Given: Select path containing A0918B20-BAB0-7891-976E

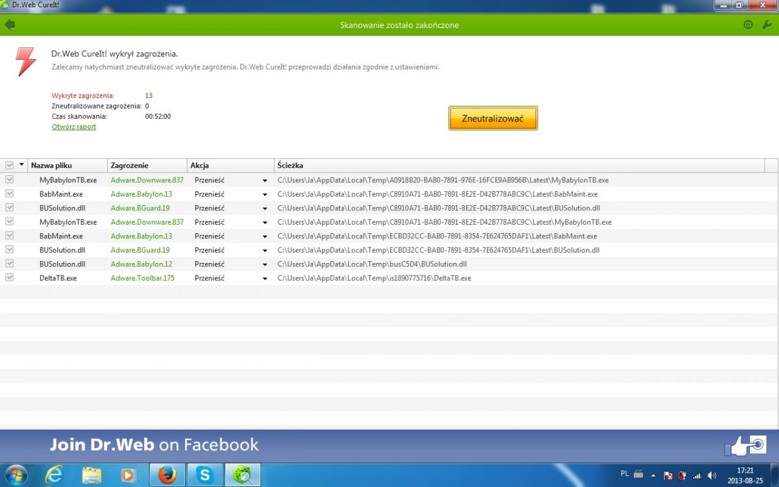Looking at the screenshot, I should [443, 180].
